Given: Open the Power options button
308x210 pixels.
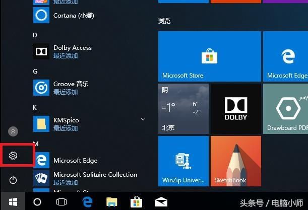Looking at the screenshot, I should 13,180.
